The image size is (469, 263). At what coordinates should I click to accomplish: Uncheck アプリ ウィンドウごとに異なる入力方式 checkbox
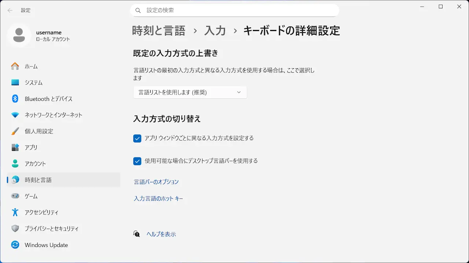137,138
